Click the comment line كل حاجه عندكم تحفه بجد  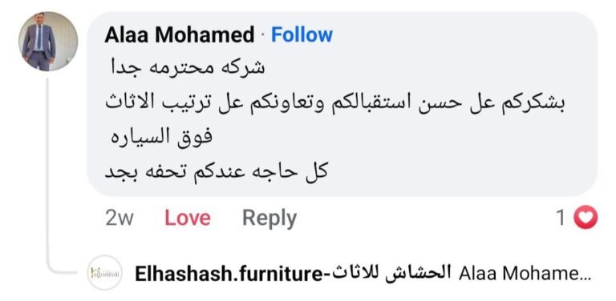tap(216, 172)
